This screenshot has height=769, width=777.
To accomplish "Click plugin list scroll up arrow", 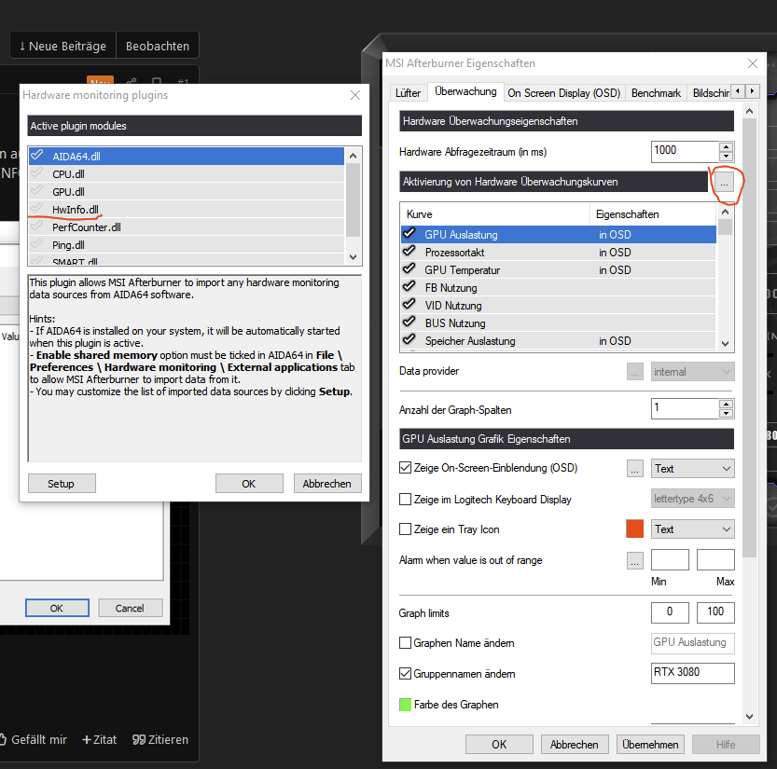I will point(353,156).
